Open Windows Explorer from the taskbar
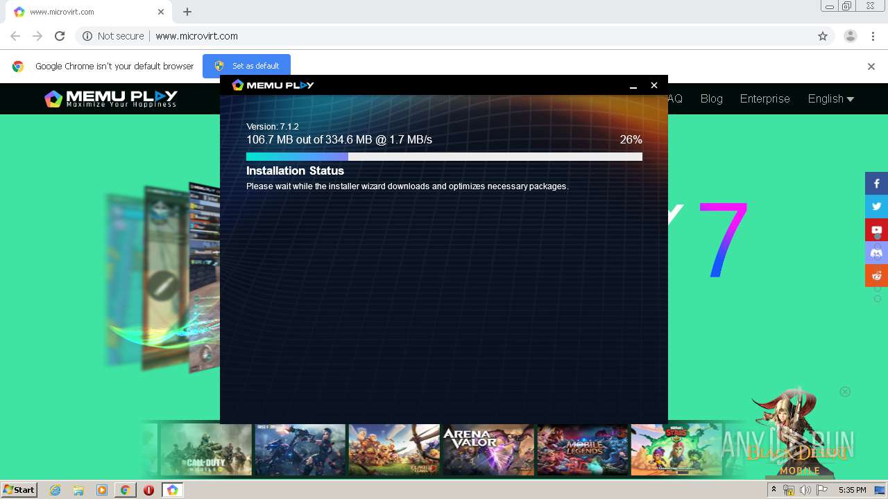The width and height of the screenshot is (888, 499). 78,490
